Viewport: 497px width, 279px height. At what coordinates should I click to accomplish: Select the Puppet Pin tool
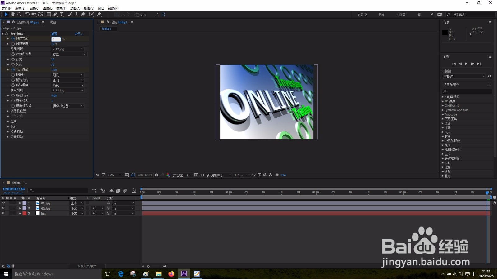99,14
